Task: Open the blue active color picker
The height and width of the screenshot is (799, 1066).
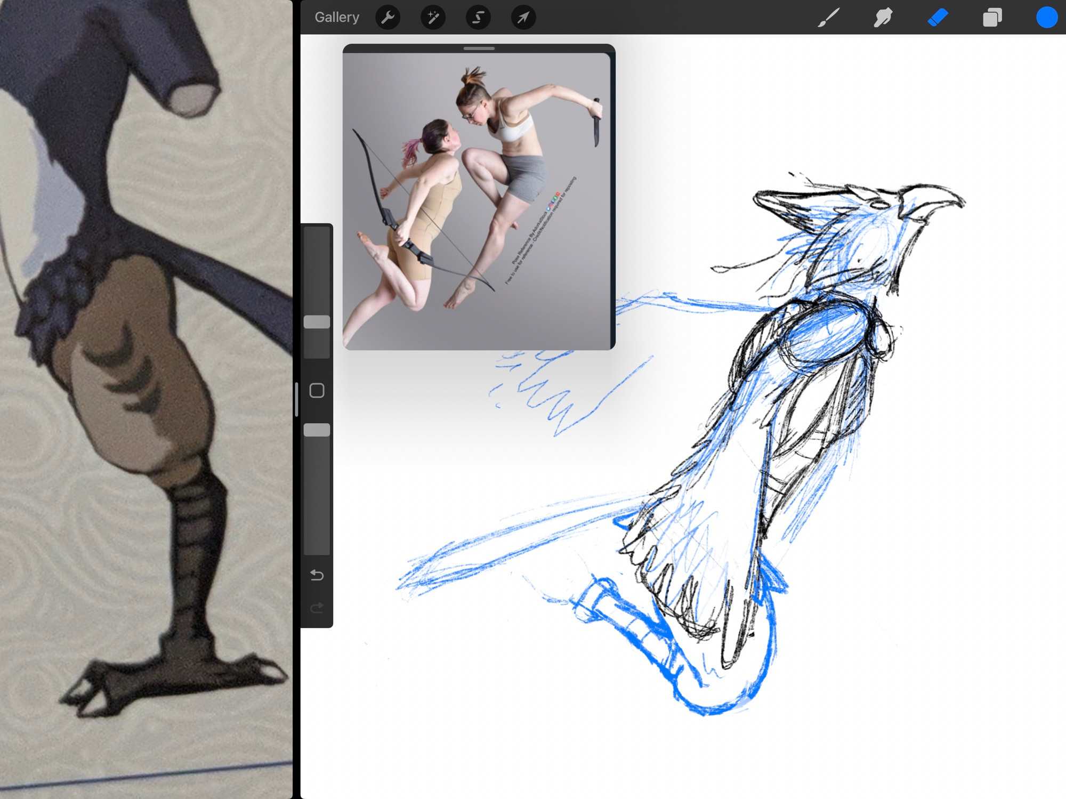Action: pyautogui.click(x=1047, y=18)
